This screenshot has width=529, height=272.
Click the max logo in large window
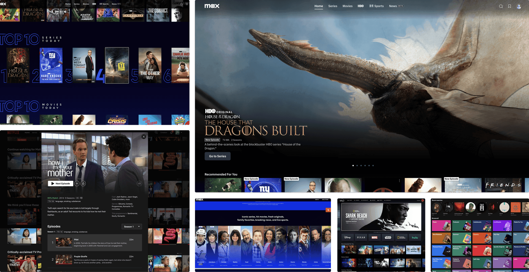click(x=212, y=6)
